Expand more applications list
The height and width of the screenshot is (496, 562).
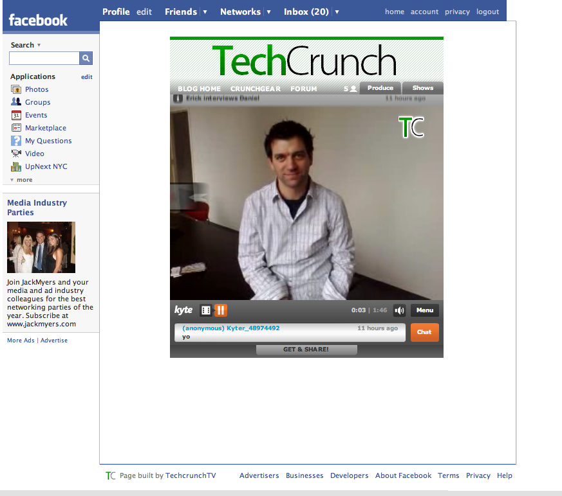click(x=21, y=179)
